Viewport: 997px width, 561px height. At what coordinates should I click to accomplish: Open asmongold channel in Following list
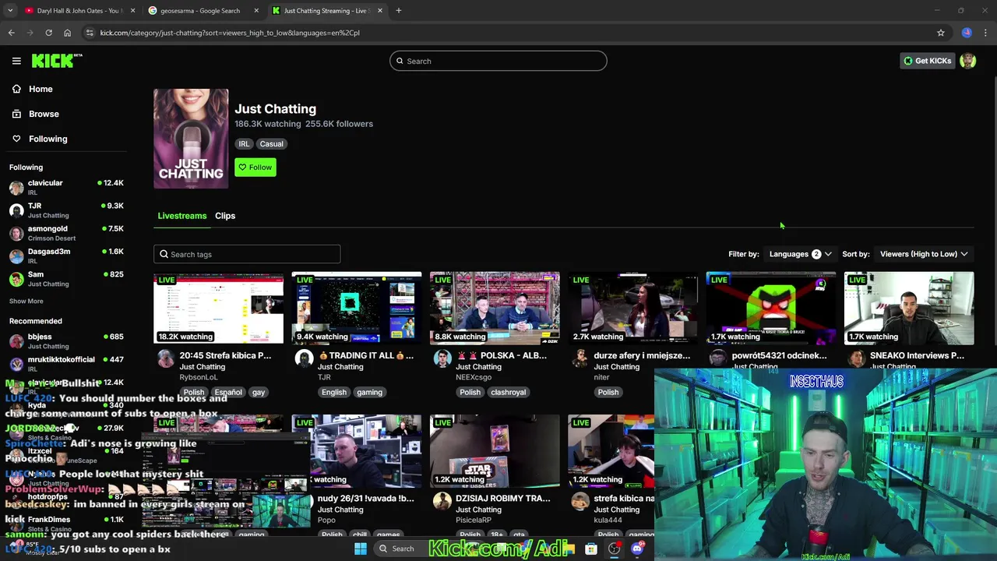click(66, 233)
